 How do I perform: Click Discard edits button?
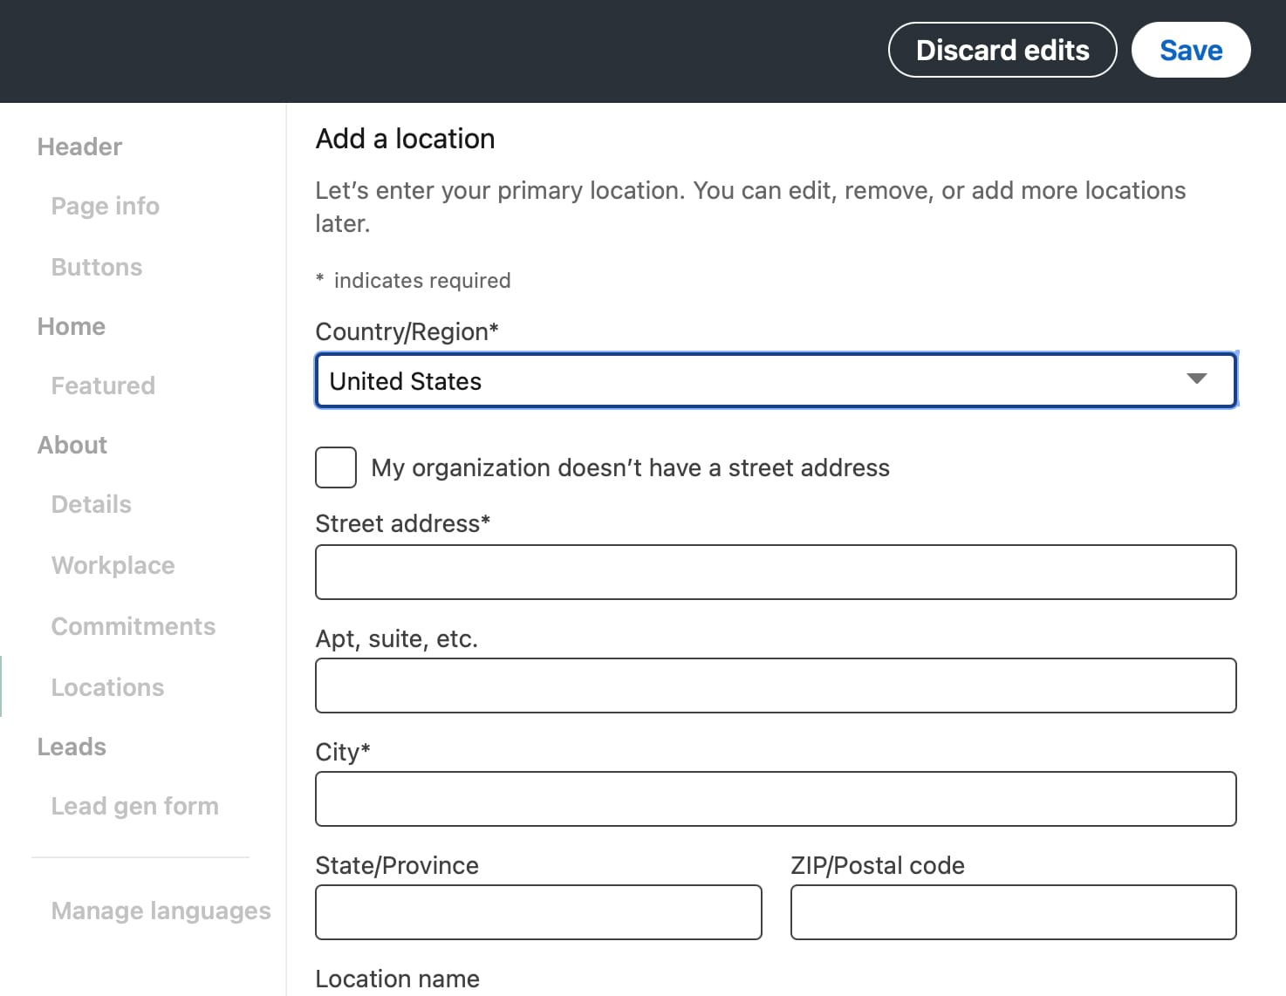pos(1002,50)
